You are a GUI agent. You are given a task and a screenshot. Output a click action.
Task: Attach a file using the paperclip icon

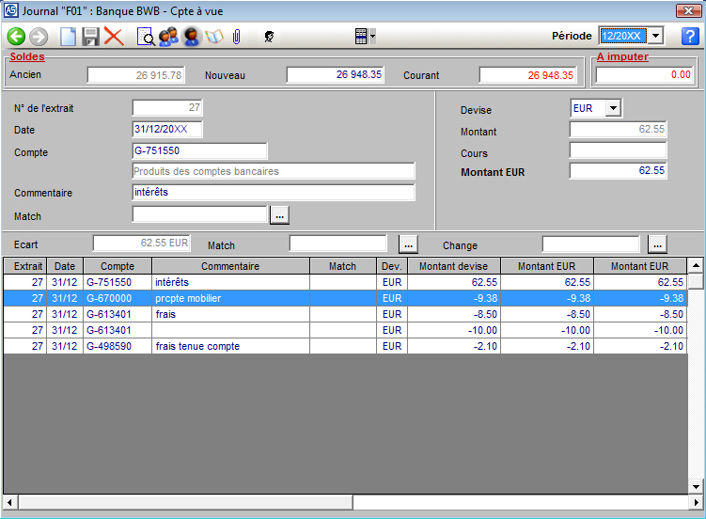pos(237,37)
